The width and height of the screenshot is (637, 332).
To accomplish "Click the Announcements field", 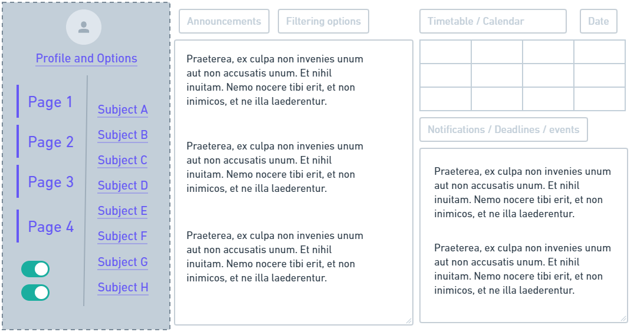I will coord(224,21).
